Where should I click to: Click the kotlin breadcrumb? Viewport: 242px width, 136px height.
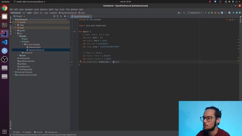pyautogui.click(x=36, y=13)
